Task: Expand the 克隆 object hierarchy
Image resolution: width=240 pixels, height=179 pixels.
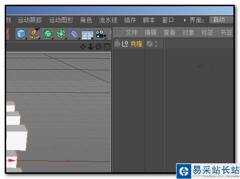Action: point(117,44)
